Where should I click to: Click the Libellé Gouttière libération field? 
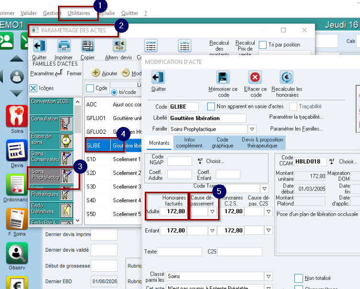tap(208, 118)
